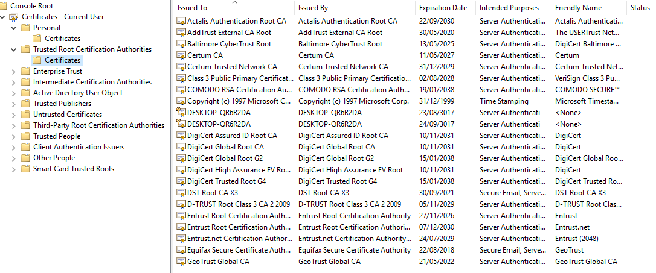Select the Other People tree item
The width and height of the screenshot is (656, 273).
(x=54, y=158)
